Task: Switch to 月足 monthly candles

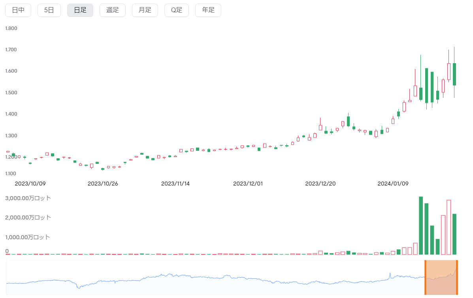Action: pyautogui.click(x=145, y=10)
